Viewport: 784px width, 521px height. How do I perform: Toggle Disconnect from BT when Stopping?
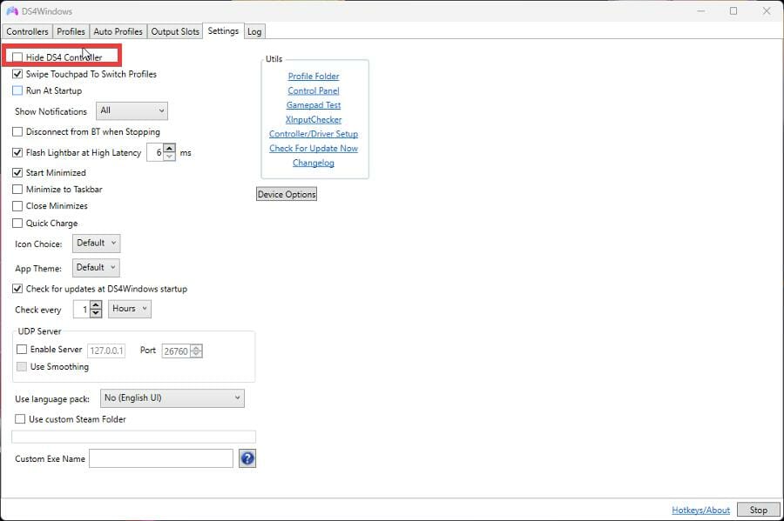17,131
